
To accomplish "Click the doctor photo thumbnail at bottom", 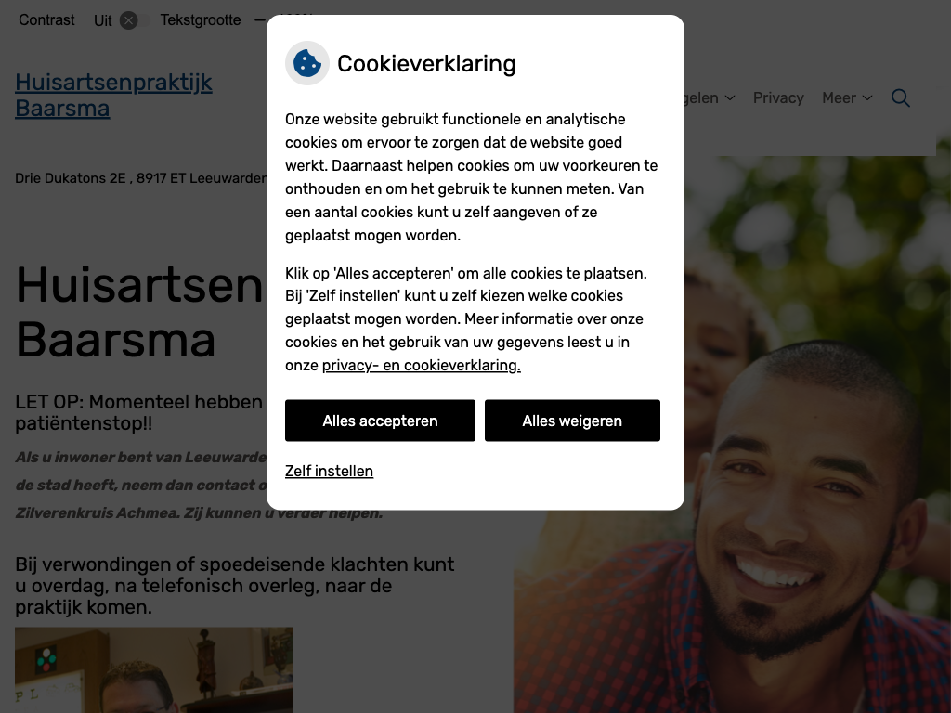I will (154, 670).
